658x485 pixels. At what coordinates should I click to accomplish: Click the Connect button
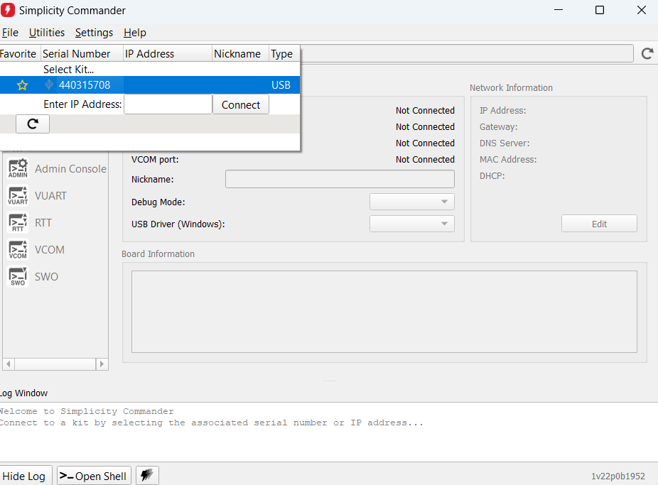click(241, 104)
